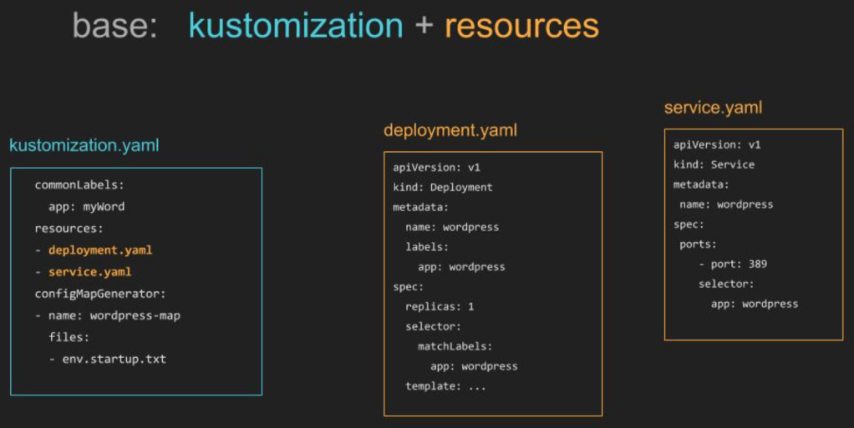The height and width of the screenshot is (428, 854).
Task: Select the deployment.yaml heading above the middle box
Action: [x=450, y=130]
